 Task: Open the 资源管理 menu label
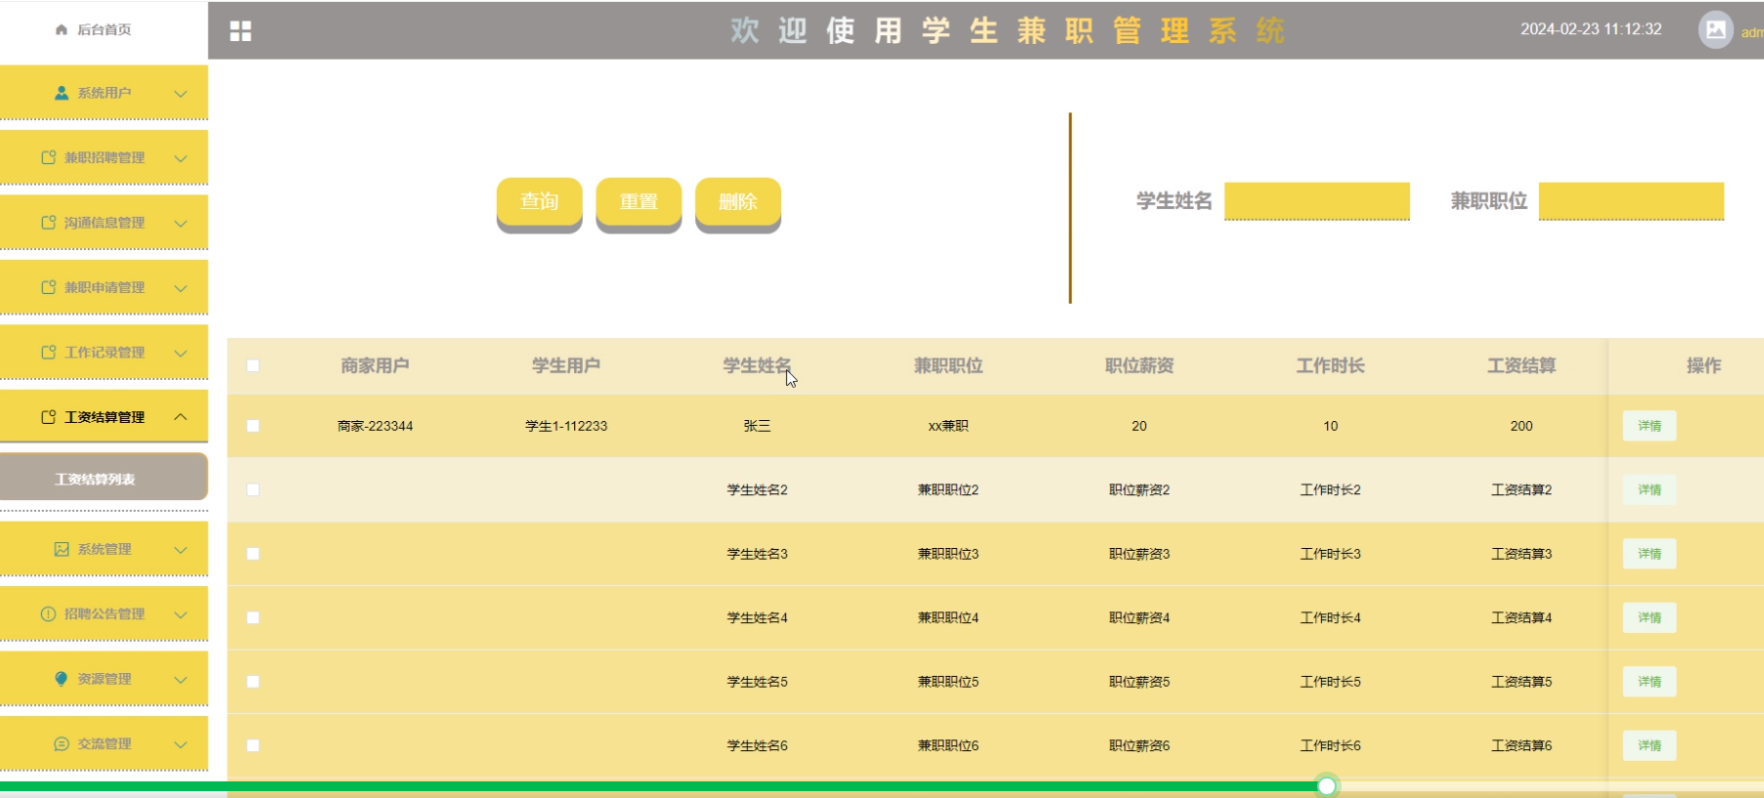point(105,679)
